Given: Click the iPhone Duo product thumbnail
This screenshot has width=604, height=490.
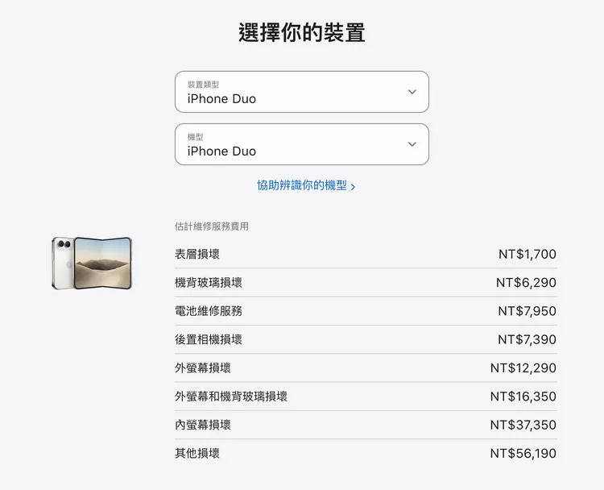Looking at the screenshot, I should pos(92,263).
